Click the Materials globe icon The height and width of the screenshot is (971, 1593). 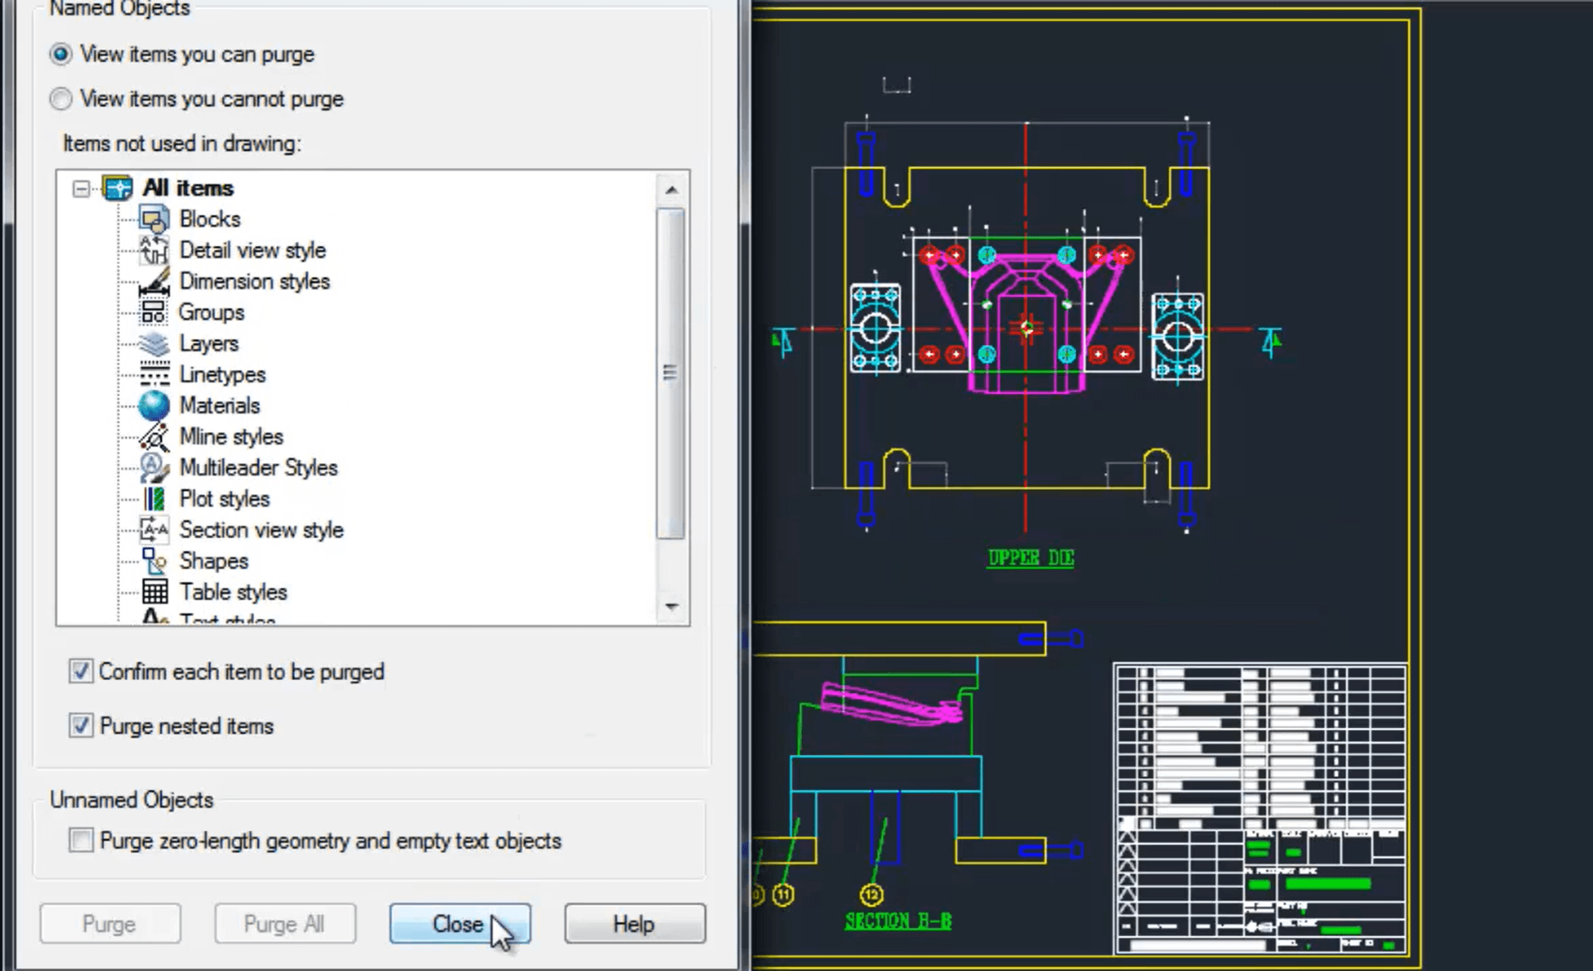click(x=154, y=406)
